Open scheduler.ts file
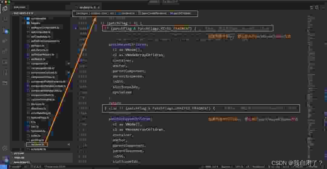327x169 pixels. point(38,149)
